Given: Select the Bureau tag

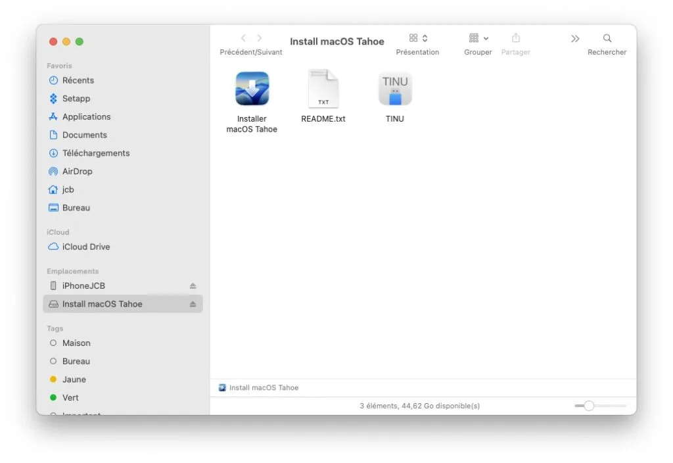Looking at the screenshot, I should click(x=122, y=361).
